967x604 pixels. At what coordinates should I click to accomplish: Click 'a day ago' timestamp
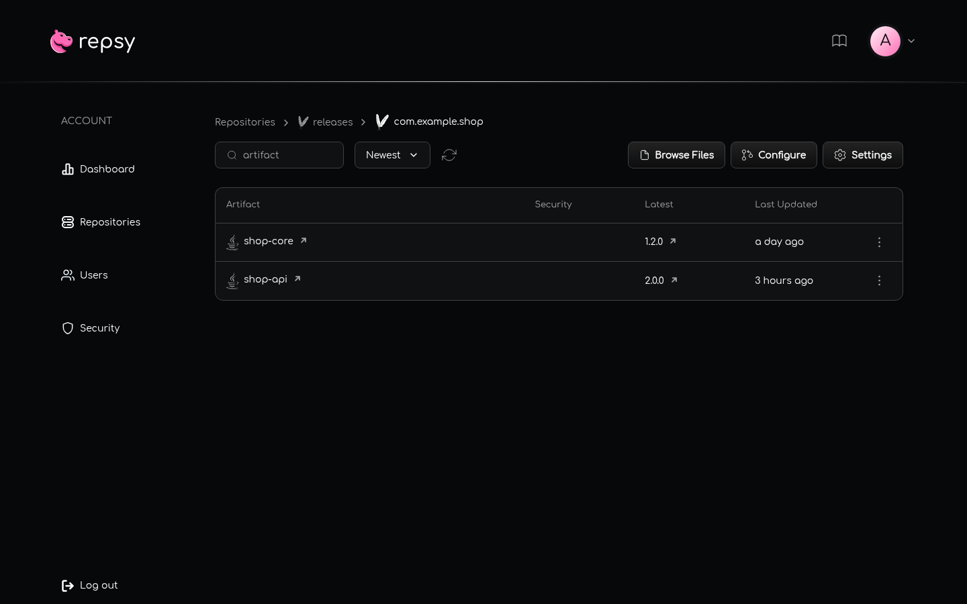[779, 242]
